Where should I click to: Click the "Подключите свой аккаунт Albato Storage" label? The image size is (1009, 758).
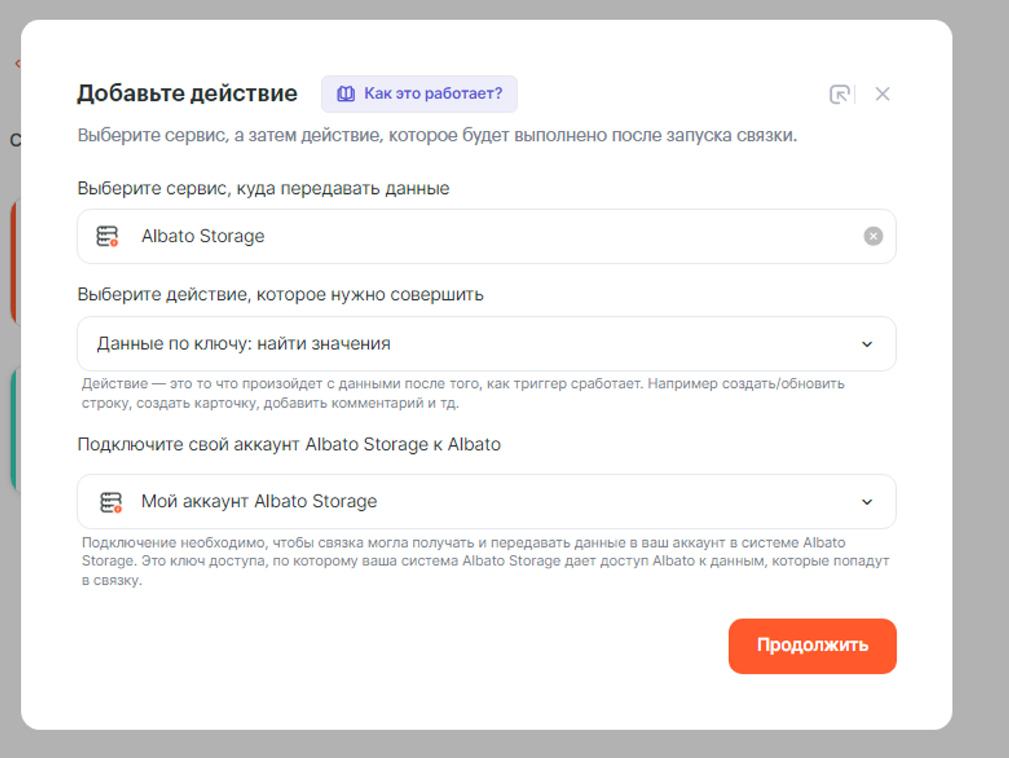(288, 444)
